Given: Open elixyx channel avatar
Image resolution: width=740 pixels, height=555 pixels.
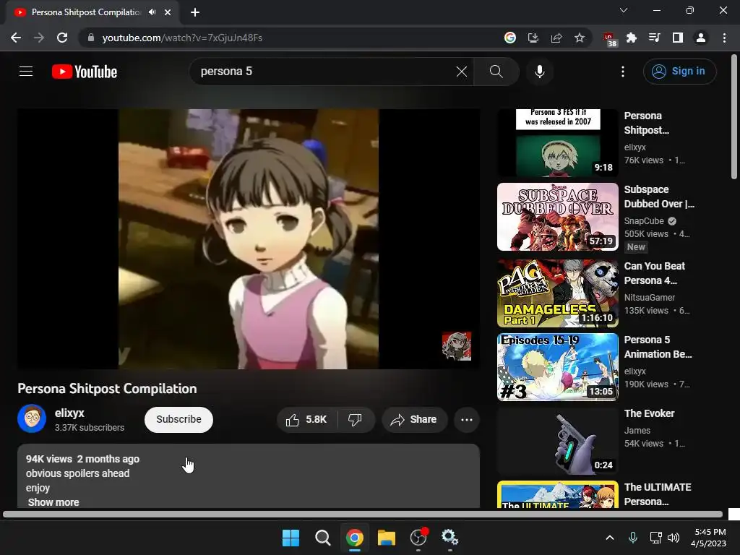Looking at the screenshot, I should click(x=32, y=418).
